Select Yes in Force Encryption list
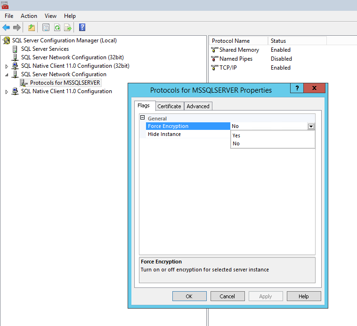Viewport: 357px width, 326px height. [236, 135]
